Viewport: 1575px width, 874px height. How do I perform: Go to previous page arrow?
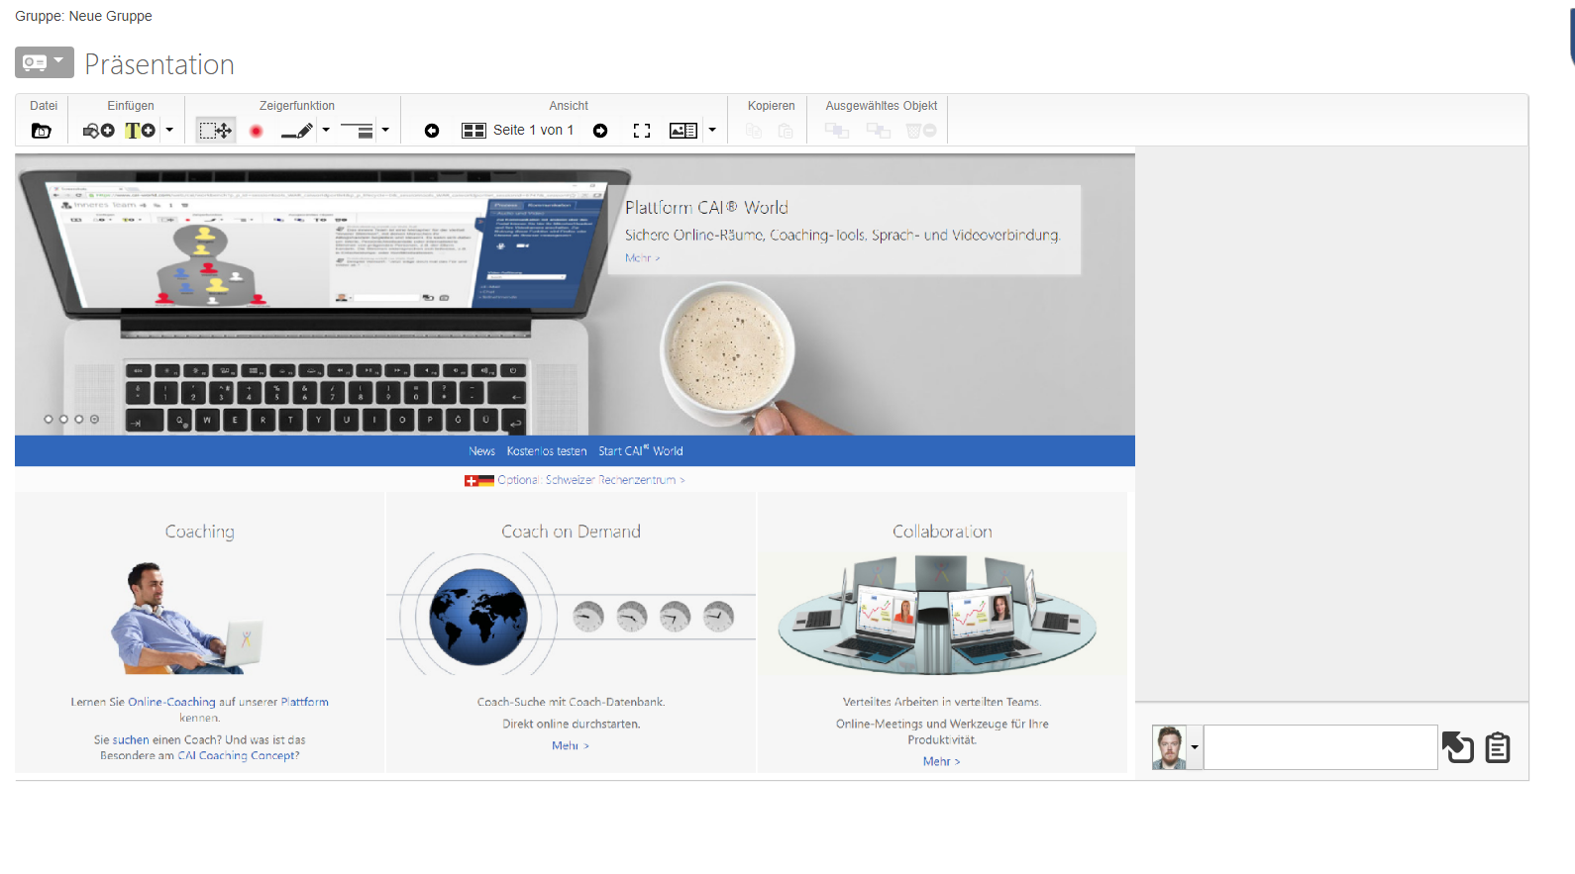click(432, 131)
